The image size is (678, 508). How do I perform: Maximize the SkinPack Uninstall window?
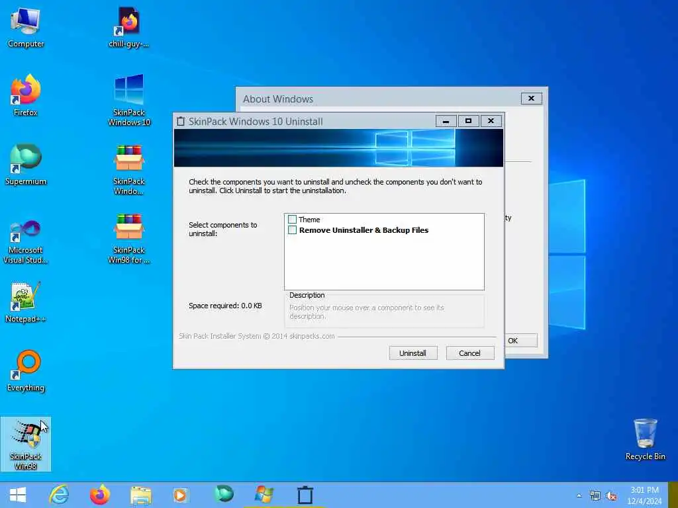coord(468,121)
